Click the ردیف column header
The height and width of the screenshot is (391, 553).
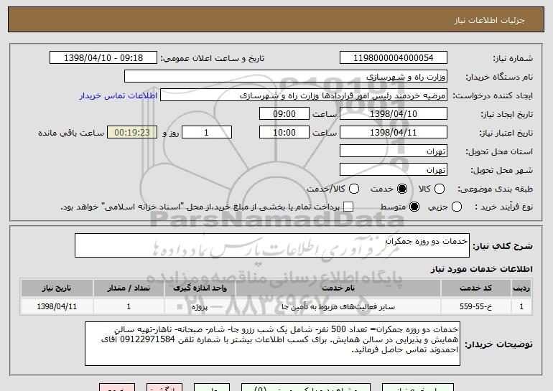click(x=521, y=288)
